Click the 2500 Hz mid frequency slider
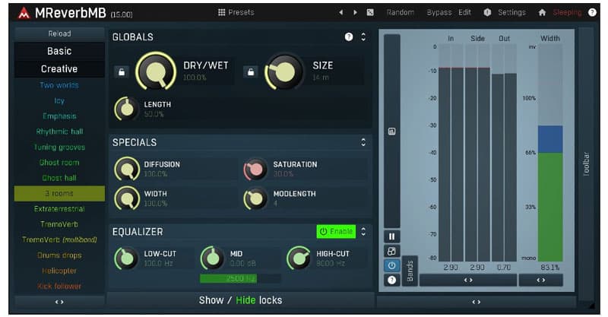Screen dimensions: 608x317 coord(240,278)
